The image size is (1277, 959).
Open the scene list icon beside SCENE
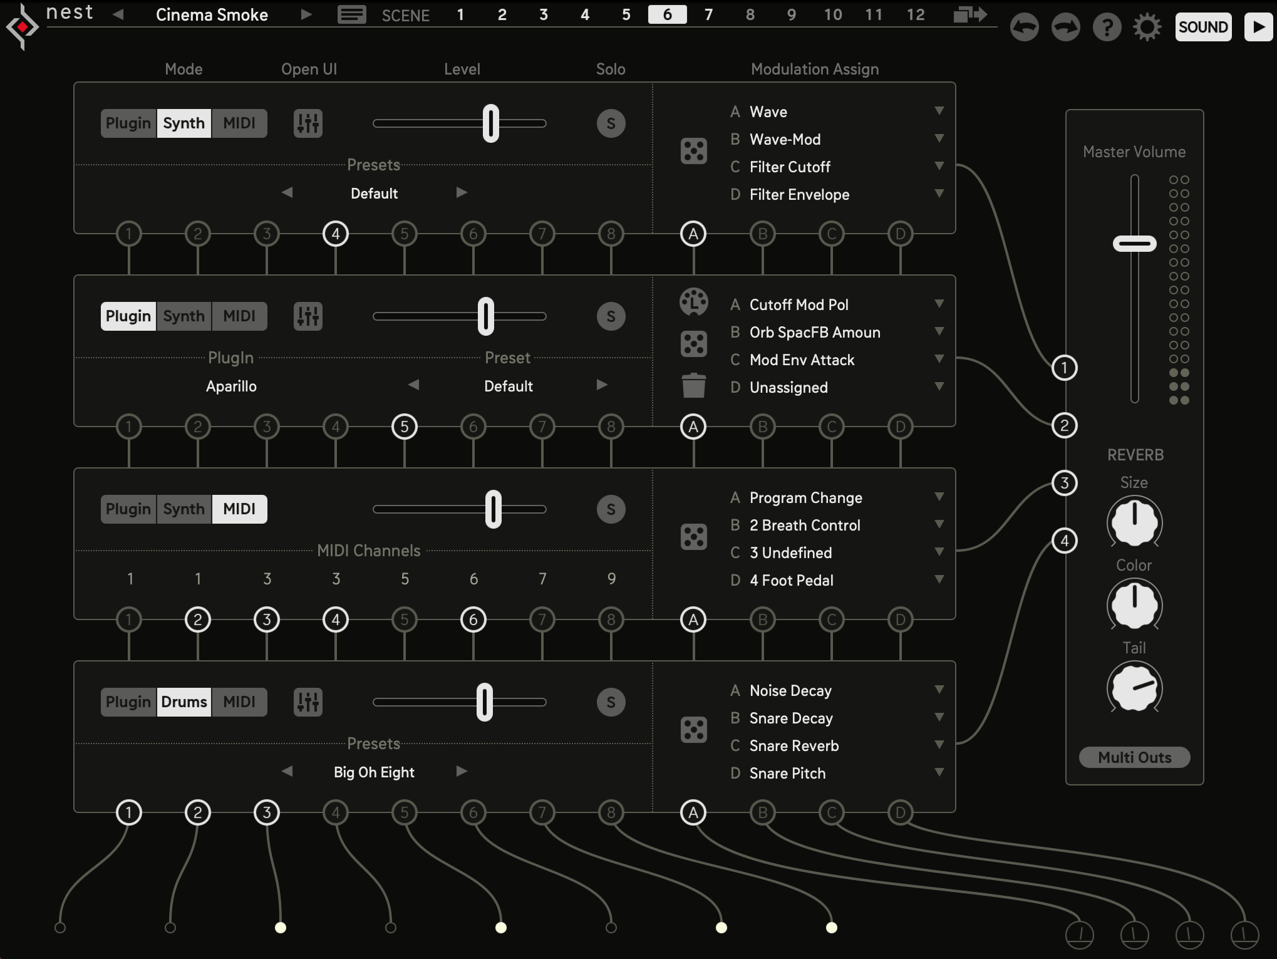[351, 15]
